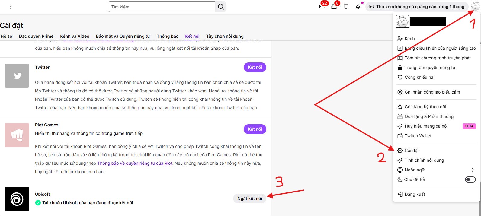The image size is (481, 216).
Task: Toggle the Chủ đề tối dark theme switch
Action: click(x=470, y=179)
